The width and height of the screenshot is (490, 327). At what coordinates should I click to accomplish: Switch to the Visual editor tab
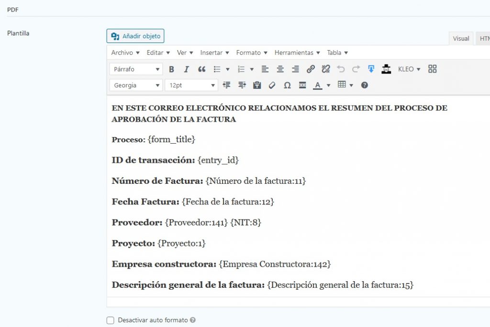coord(461,39)
